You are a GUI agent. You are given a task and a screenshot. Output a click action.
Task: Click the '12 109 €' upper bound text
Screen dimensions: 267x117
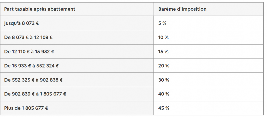tap(43, 37)
